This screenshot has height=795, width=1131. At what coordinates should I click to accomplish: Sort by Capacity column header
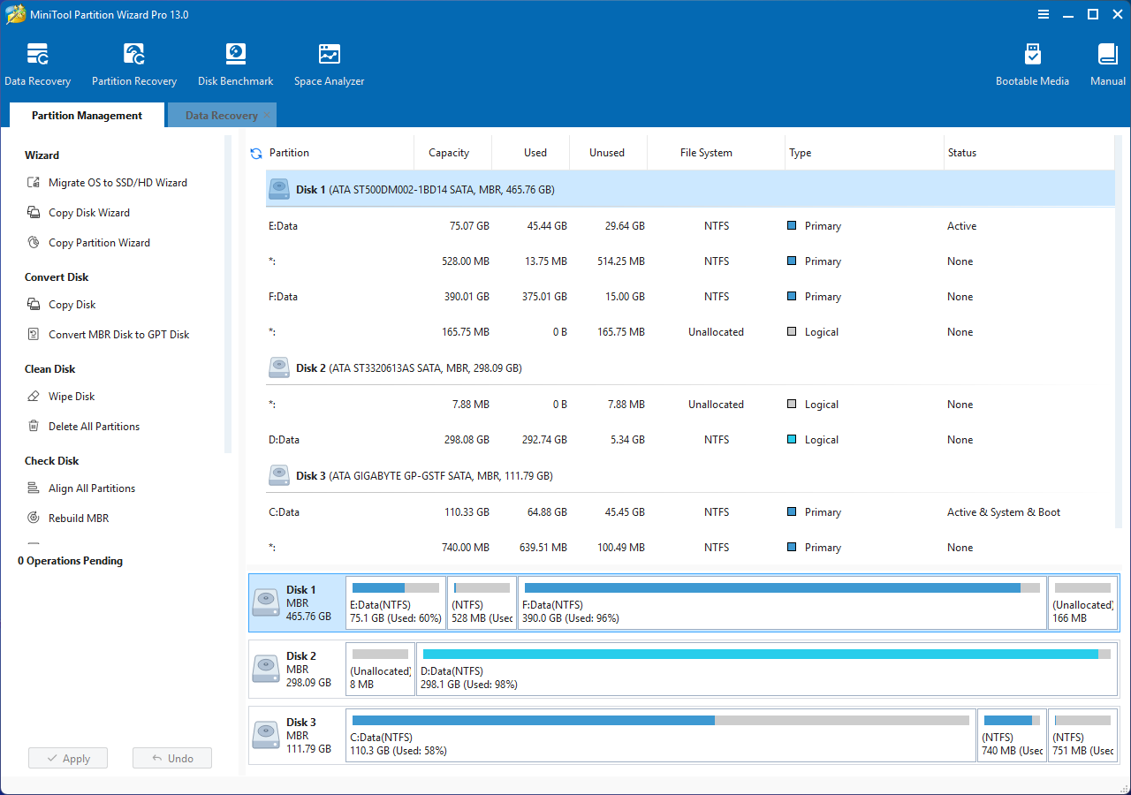pos(449,153)
